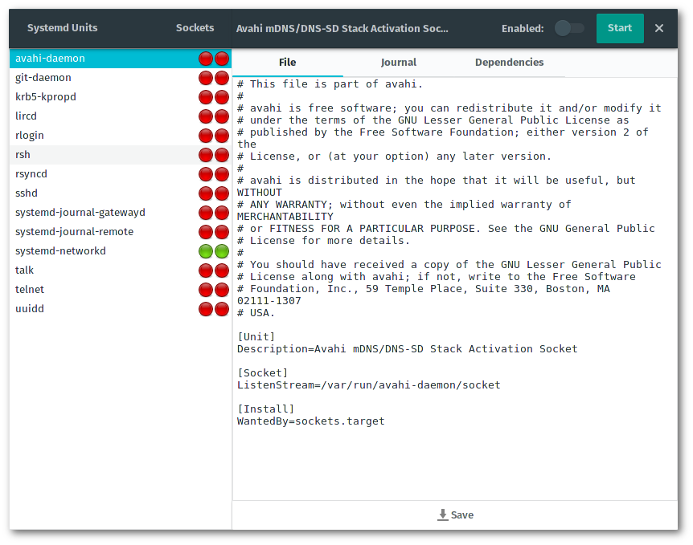Click the first red status dot for rsh
693x545 pixels.
click(206, 155)
